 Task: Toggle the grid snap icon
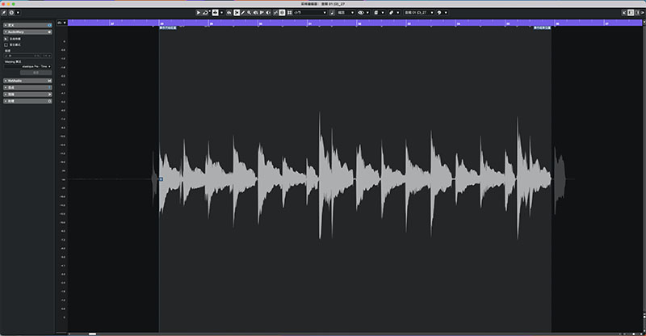pos(289,13)
